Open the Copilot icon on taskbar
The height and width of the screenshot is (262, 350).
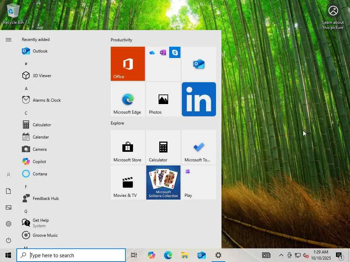[x=151, y=255]
